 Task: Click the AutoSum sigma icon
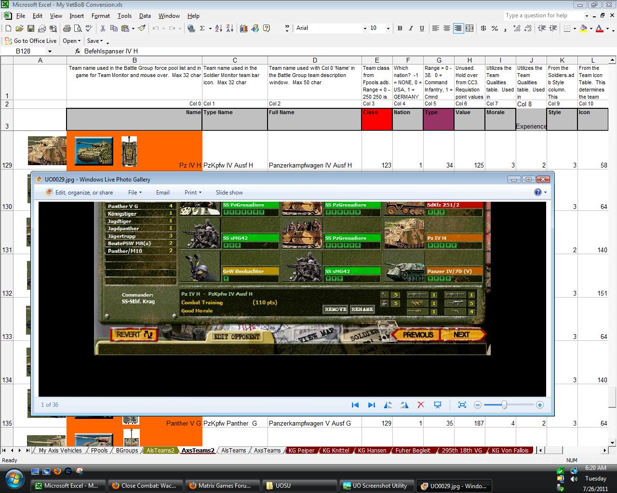[202, 28]
